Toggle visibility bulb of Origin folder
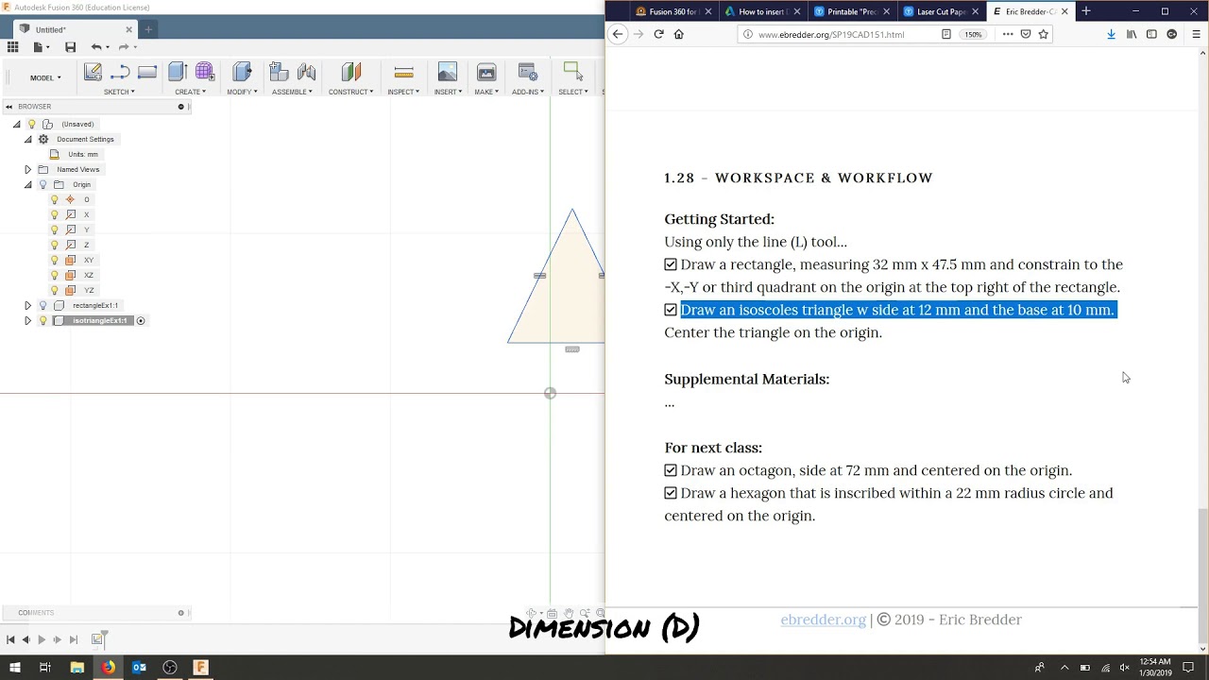 click(43, 184)
